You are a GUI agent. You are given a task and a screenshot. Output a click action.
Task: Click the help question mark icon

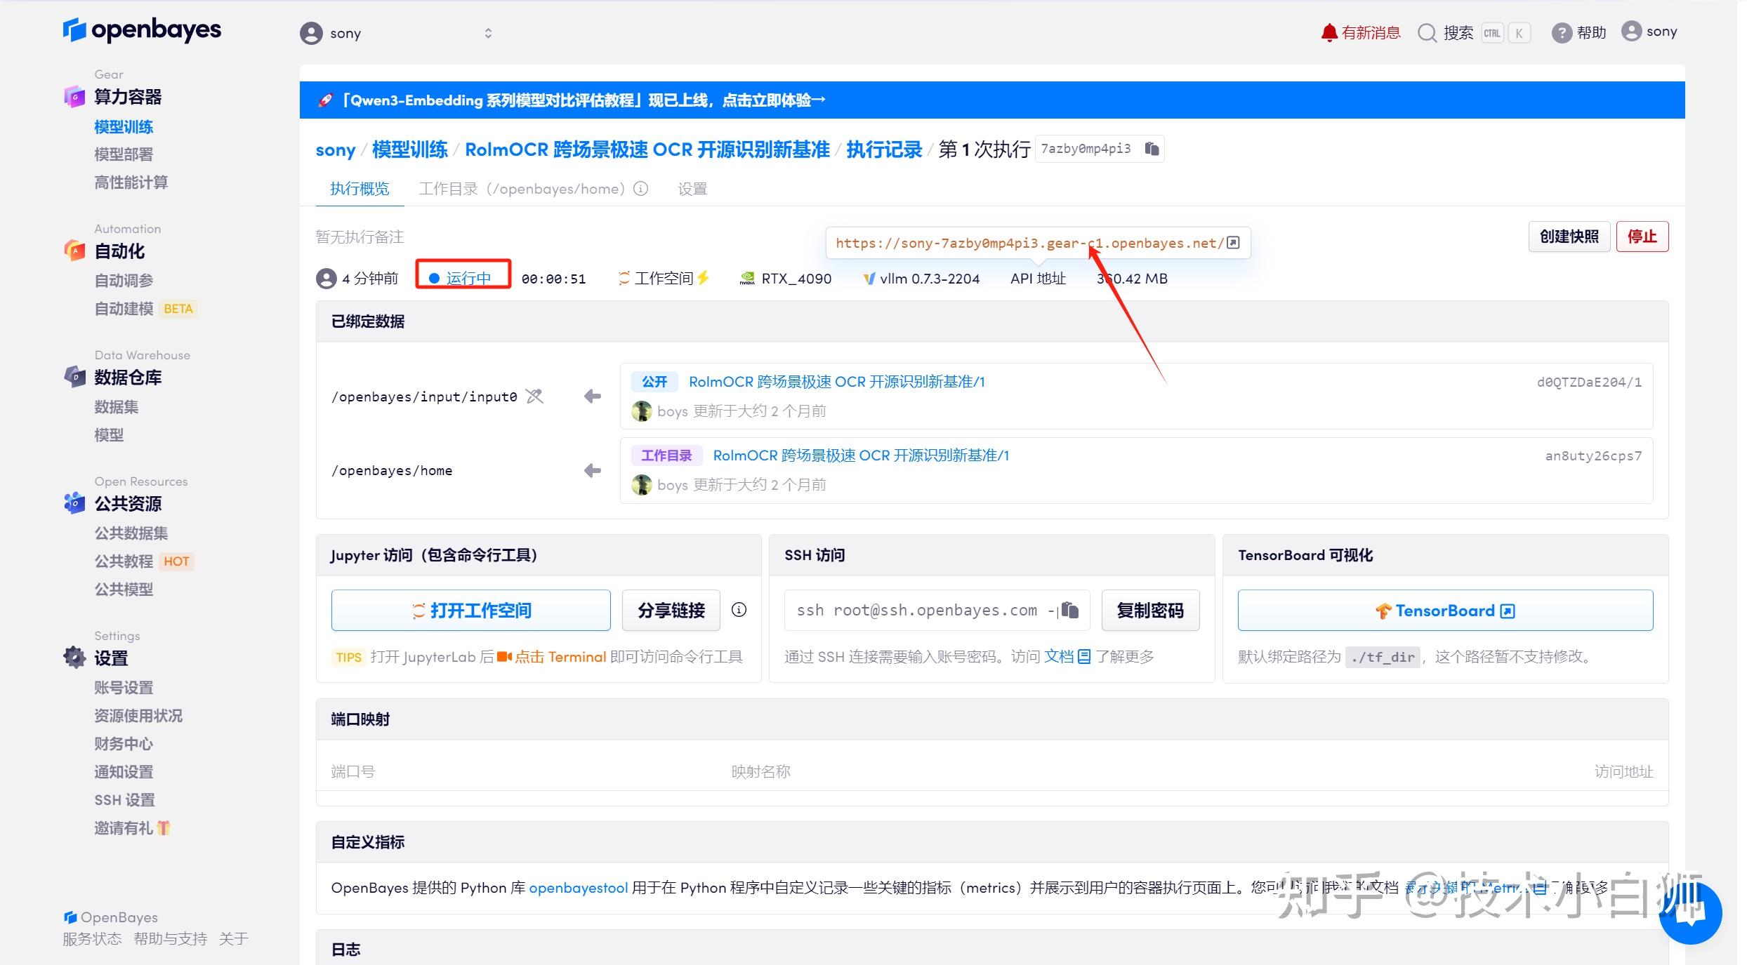pos(1562,32)
